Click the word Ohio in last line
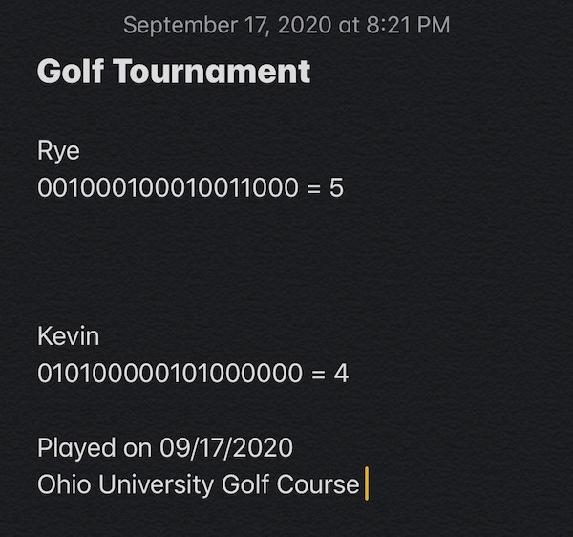The image size is (573, 537). [x=64, y=484]
